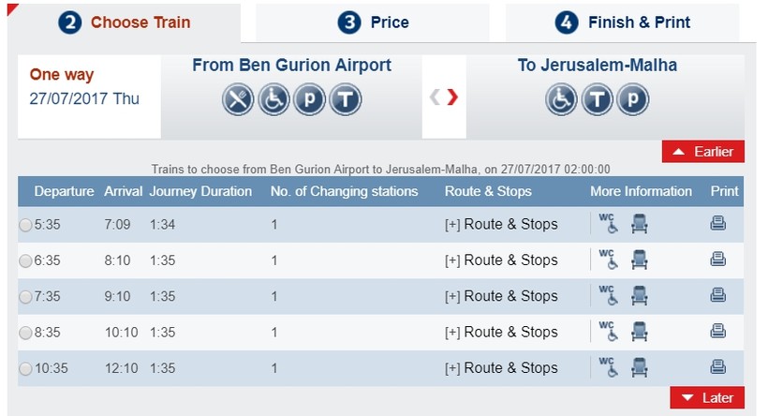The image size is (768, 416).
Task: Click the parking icon under Ben Gurion Airport
Action: [x=309, y=99]
